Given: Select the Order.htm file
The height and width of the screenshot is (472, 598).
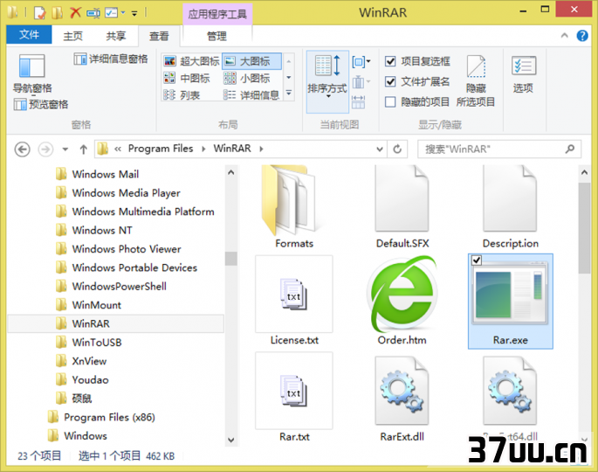Looking at the screenshot, I should click(x=402, y=301).
